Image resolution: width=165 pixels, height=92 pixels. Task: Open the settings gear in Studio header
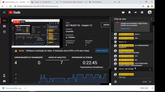142,13
